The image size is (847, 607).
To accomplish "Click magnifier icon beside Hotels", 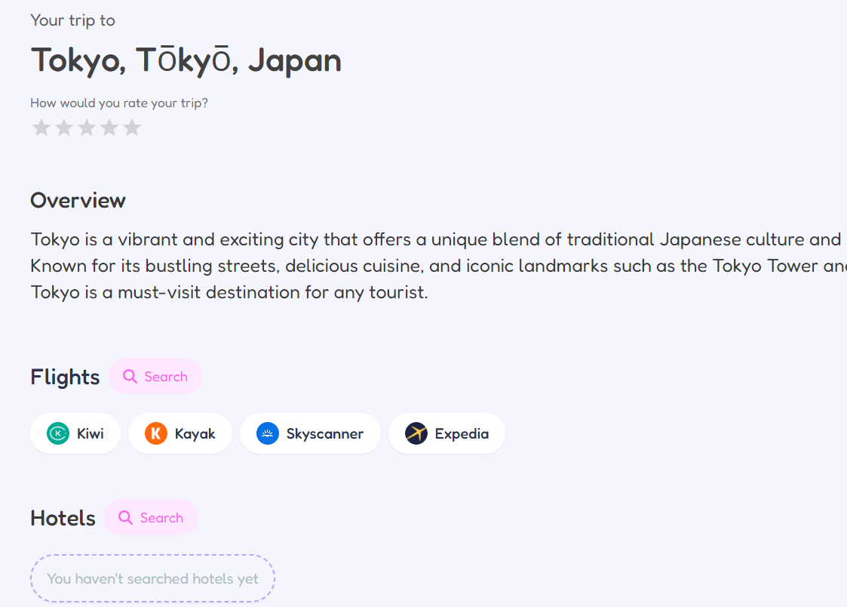I will coord(125,517).
